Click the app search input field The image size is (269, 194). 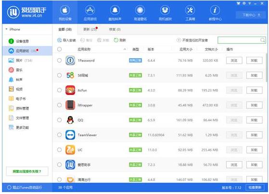click(242, 40)
